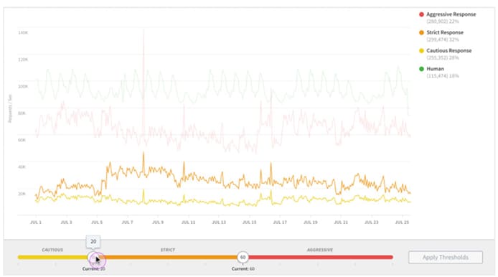Click the AGGRESSIVE label above slider
This screenshot has width=498, height=277.
click(x=319, y=250)
